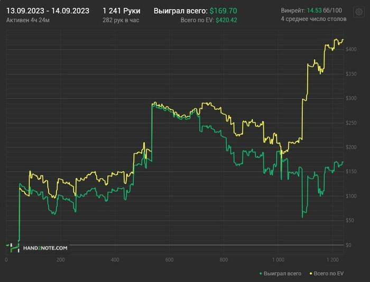
Task: Click the 800 x-axis label
Action: click(224, 260)
